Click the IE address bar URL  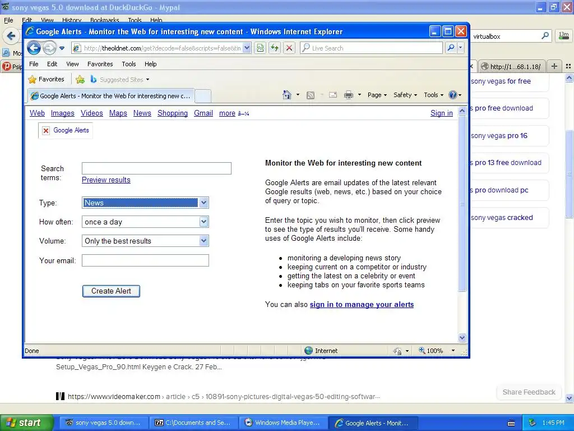tap(162, 48)
